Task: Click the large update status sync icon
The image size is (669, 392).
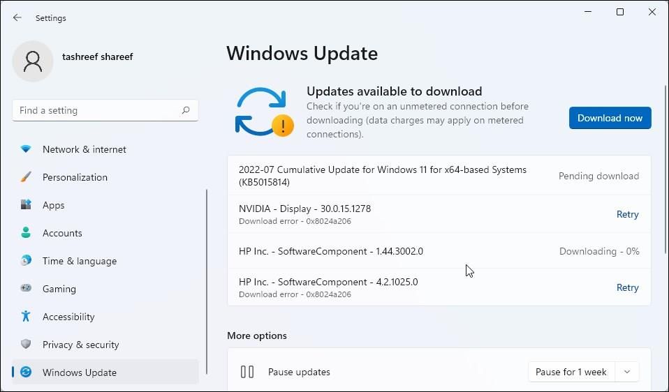Action: (264, 112)
